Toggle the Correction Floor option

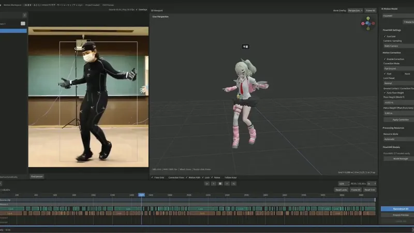pyautogui.click(x=176, y=178)
